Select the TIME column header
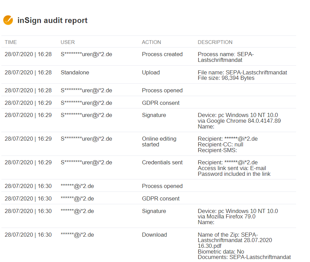The image size is (310, 262). pyautogui.click(x=11, y=42)
